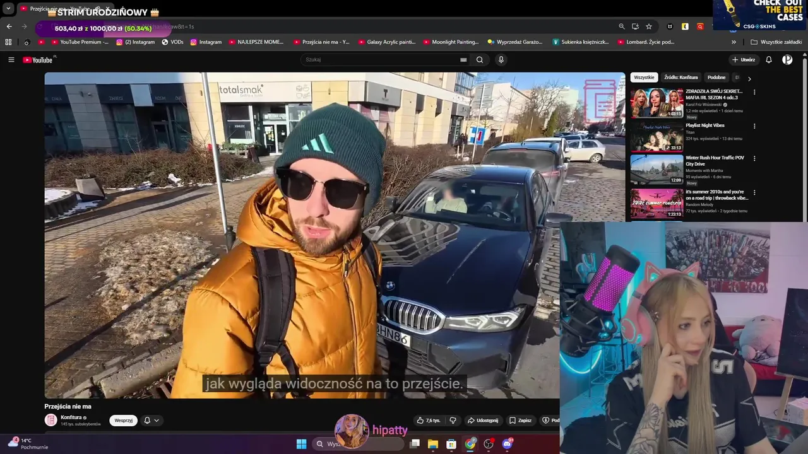The width and height of the screenshot is (808, 454).
Task: Open the Wyprzedaż Garażo... bookmark
Action: pyautogui.click(x=515, y=42)
